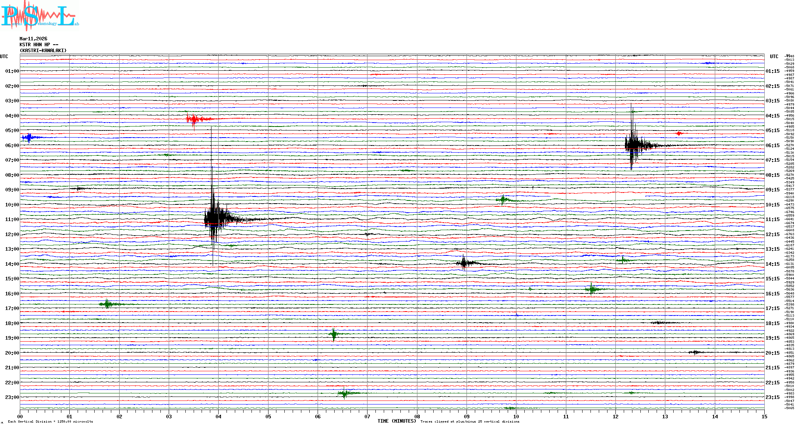
Task: Click the minute 08 tick label at bottom
Action: pyautogui.click(x=417, y=416)
